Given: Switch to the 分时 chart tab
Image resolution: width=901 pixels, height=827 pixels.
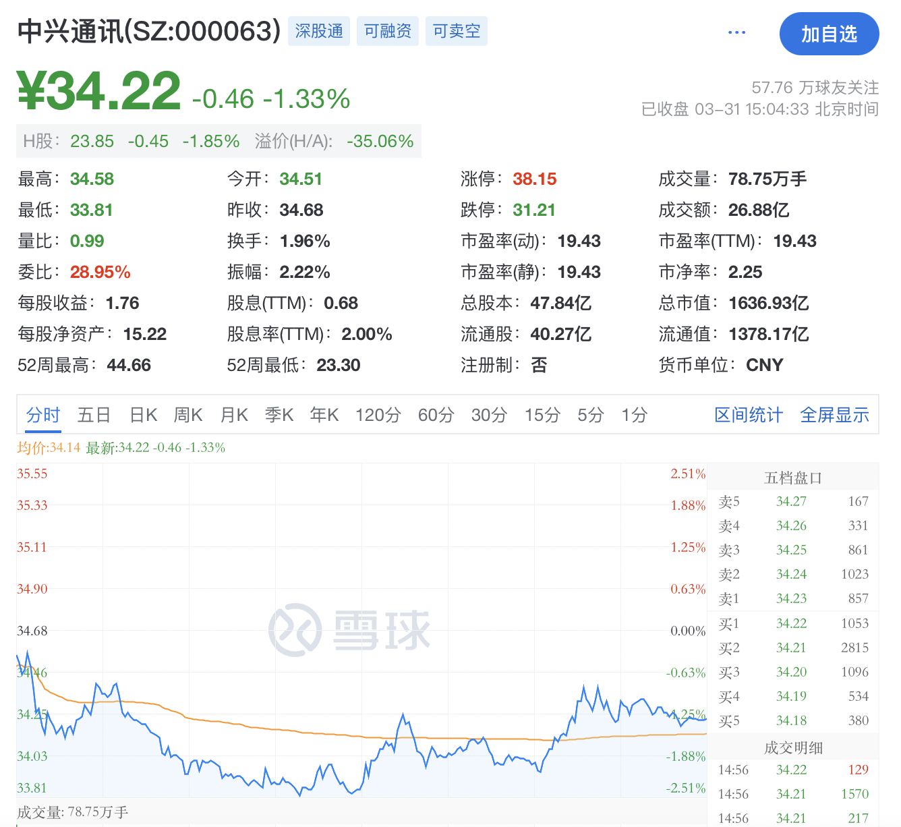Looking at the screenshot, I should [42, 416].
